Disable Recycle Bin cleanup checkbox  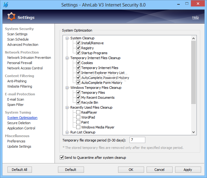click(x=78, y=102)
